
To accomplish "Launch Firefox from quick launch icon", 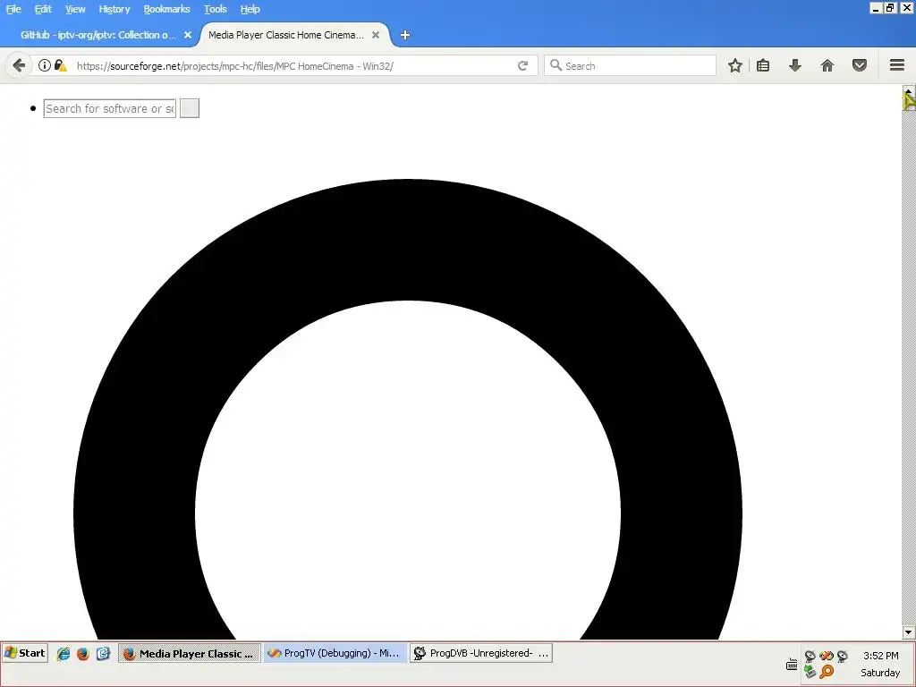I will pyautogui.click(x=83, y=654).
